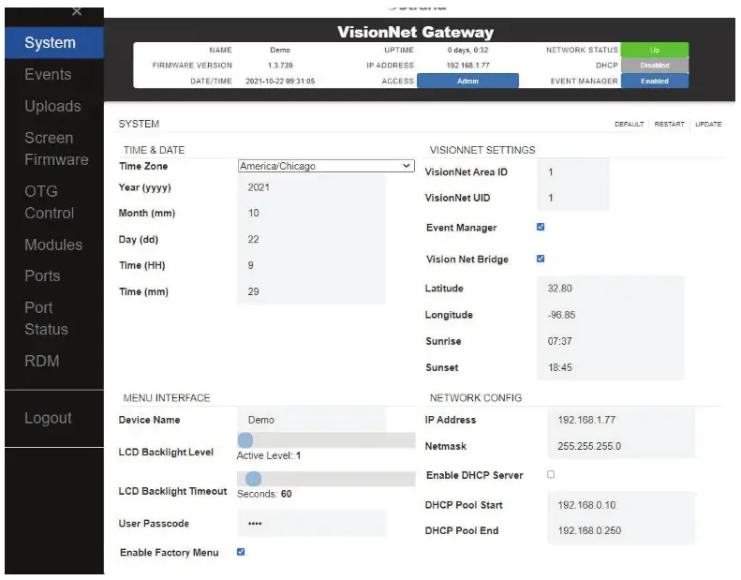This screenshot has width=741, height=580.
Task: Edit the Year field
Action: tap(311, 187)
